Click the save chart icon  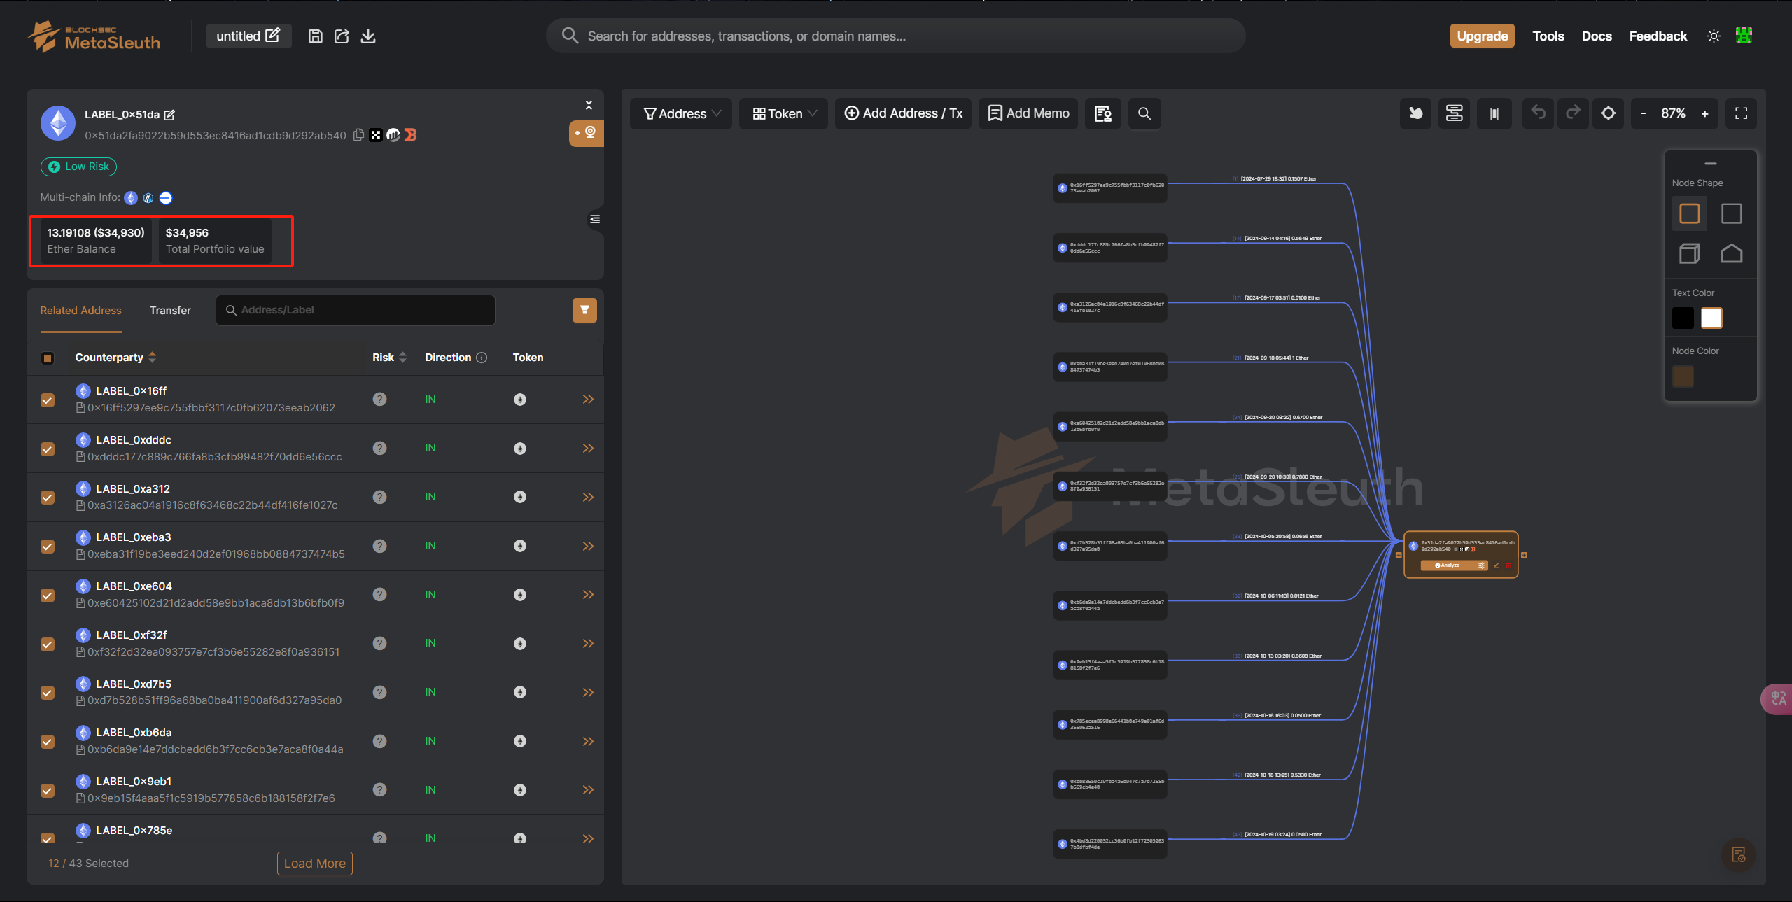[315, 36]
